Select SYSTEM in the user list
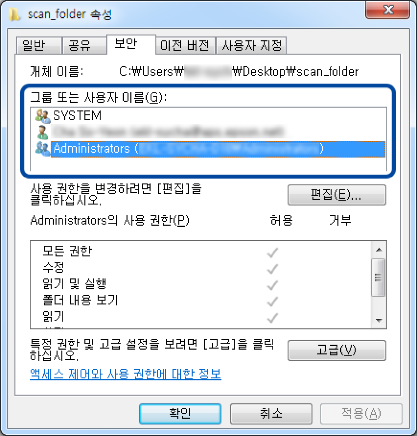417x436 pixels. coord(77,116)
